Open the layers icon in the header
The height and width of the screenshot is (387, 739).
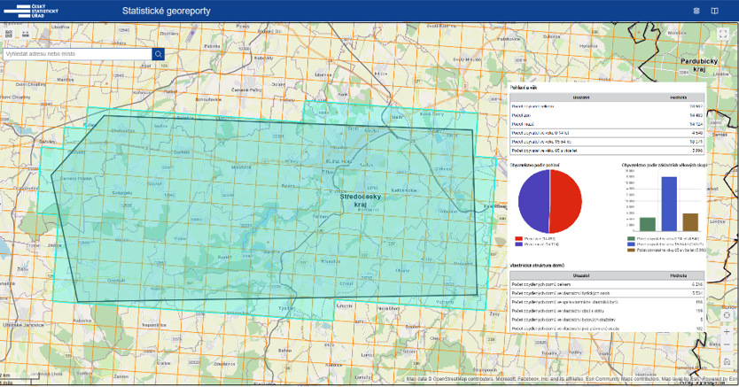pos(696,11)
